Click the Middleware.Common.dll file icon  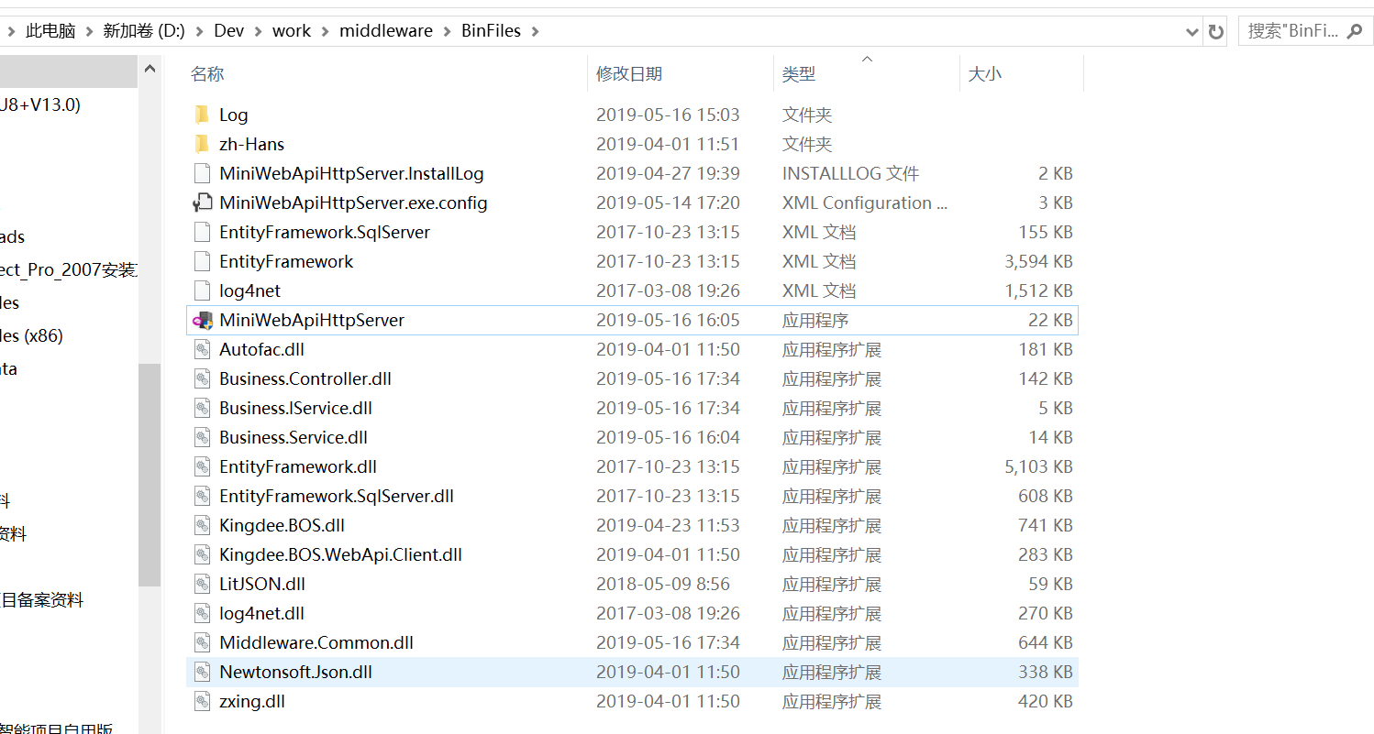tap(203, 642)
